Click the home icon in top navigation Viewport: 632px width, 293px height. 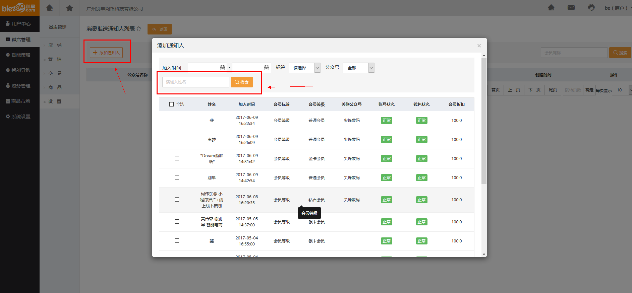tap(50, 8)
